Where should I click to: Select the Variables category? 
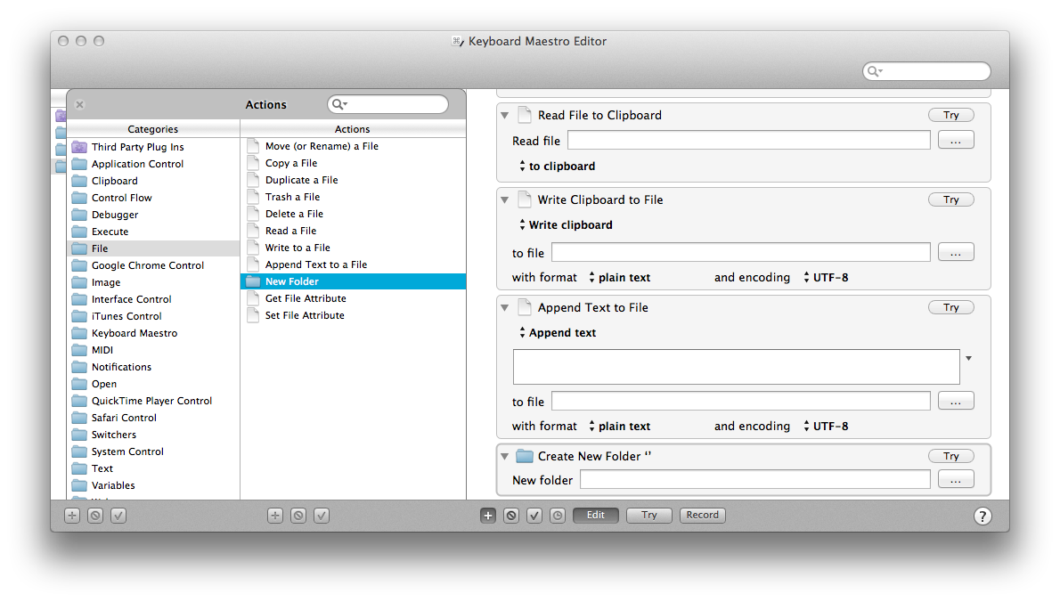[x=153, y=485]
